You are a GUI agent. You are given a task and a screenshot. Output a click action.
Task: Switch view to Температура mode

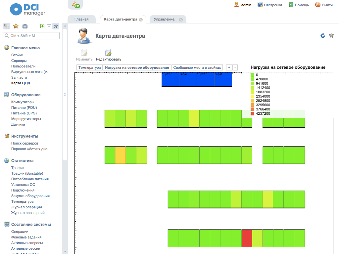point(89,67)
